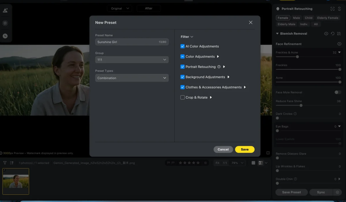Open the Group dropdown showing 111
The height and width of the screenshot is (202, 346).
pyautogui.click(x=132, y=60)
